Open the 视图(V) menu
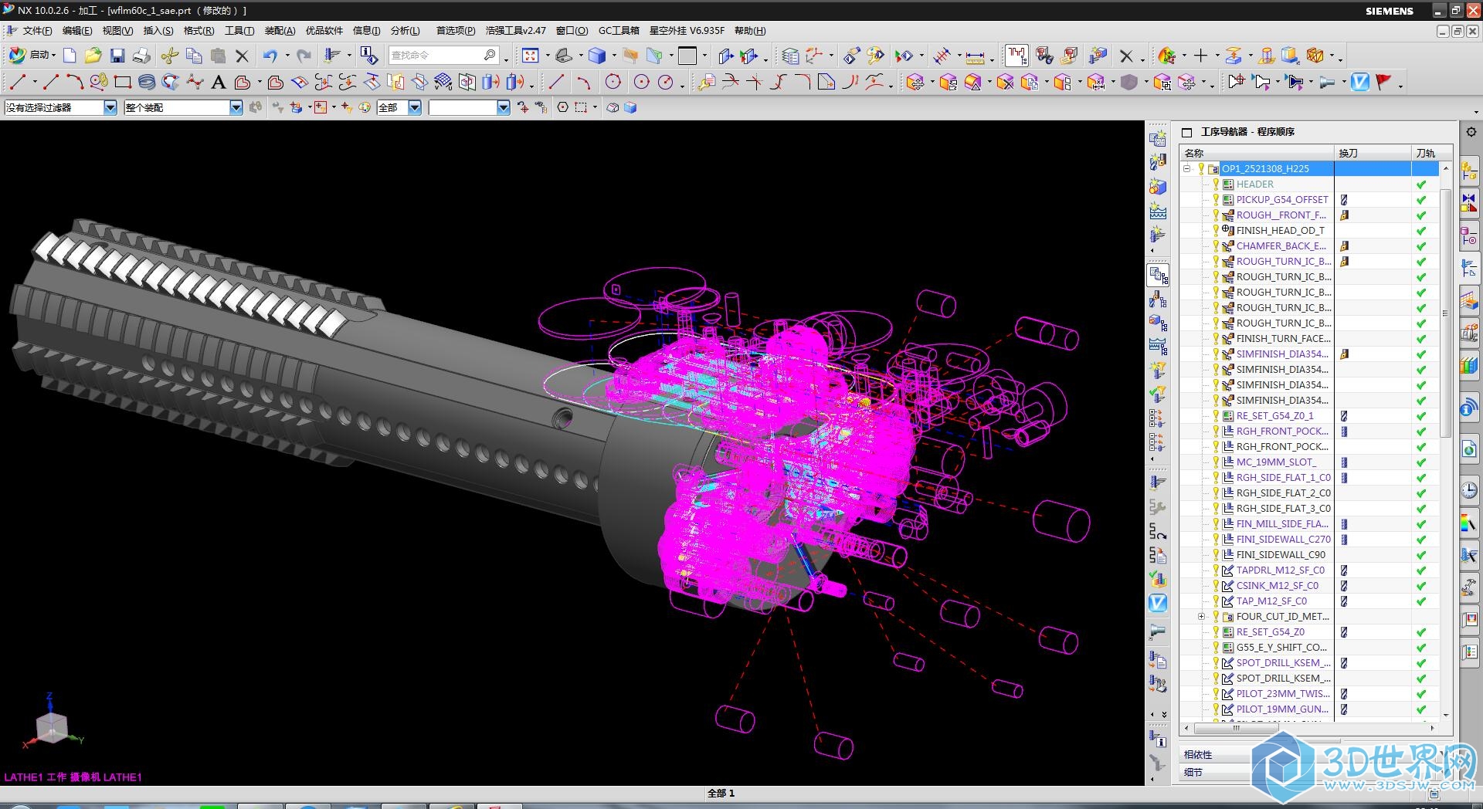Viewport: 1483px width, 809px height. click(x=117, y=31)
